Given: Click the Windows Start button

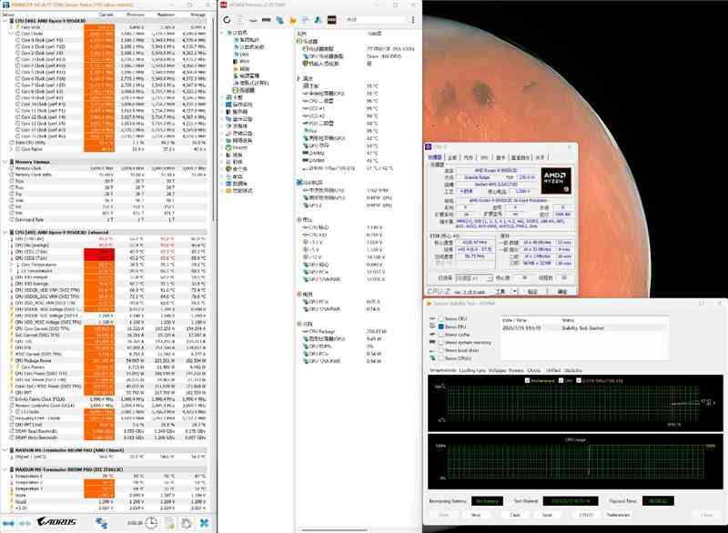Looking at the screenshot, I should [x=8, y=522].
